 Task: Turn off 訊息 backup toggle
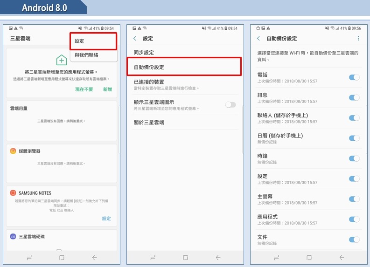tap(354, 97)
